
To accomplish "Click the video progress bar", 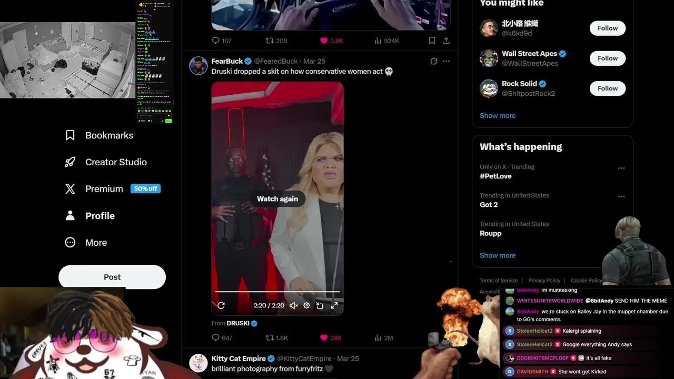I will tap(277, 291).
